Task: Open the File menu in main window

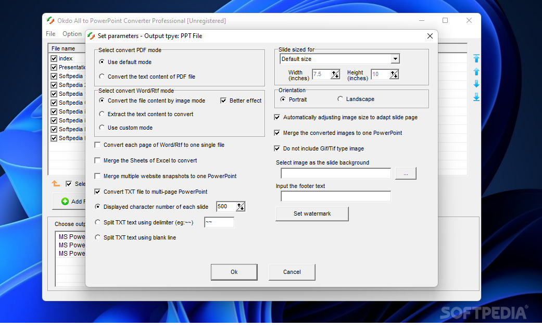Action: 51,34
